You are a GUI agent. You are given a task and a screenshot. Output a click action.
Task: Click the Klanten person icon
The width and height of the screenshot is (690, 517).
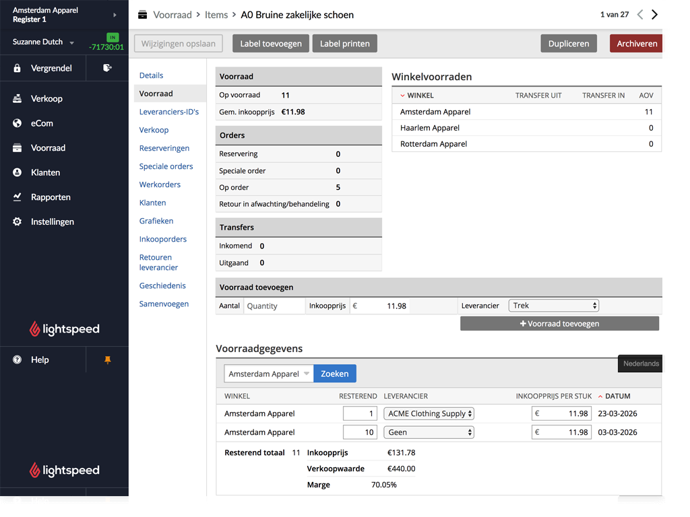click(x=17, y=172)
